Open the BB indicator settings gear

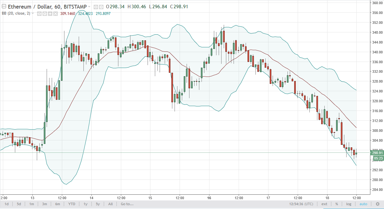[x=45, y=14]
